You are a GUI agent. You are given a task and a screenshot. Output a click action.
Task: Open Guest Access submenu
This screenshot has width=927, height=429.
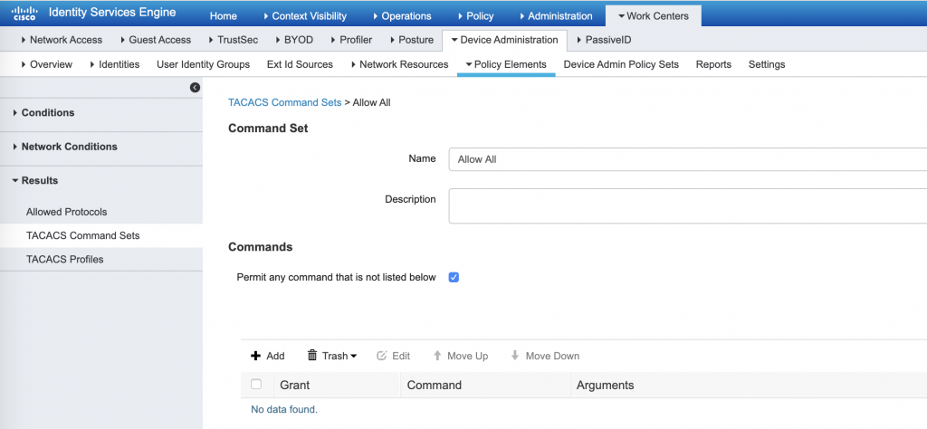[x=156, y=40]
